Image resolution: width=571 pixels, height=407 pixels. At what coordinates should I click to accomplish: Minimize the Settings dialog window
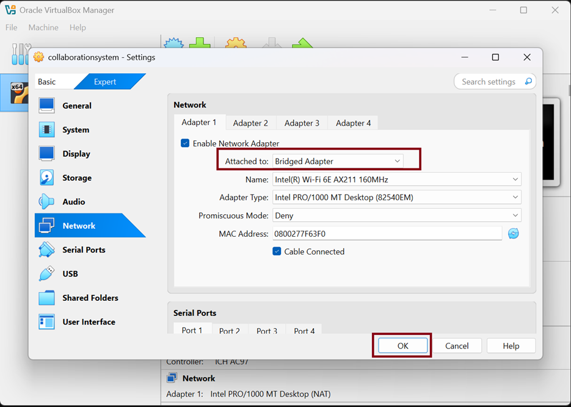(465, 57)
